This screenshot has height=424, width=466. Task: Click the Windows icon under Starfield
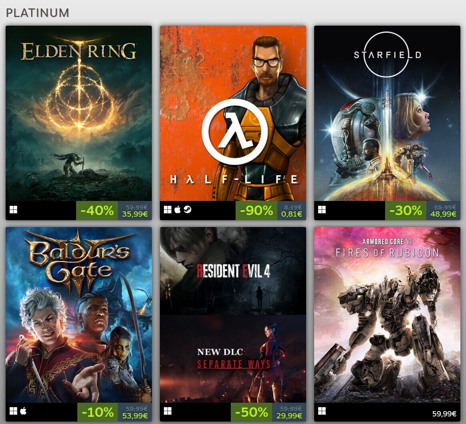pyautogui.click(x=322, y=210)
